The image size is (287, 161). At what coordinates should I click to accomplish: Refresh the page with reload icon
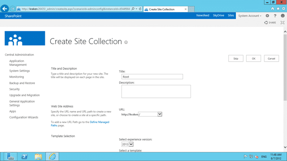click(x=140, y=9)
